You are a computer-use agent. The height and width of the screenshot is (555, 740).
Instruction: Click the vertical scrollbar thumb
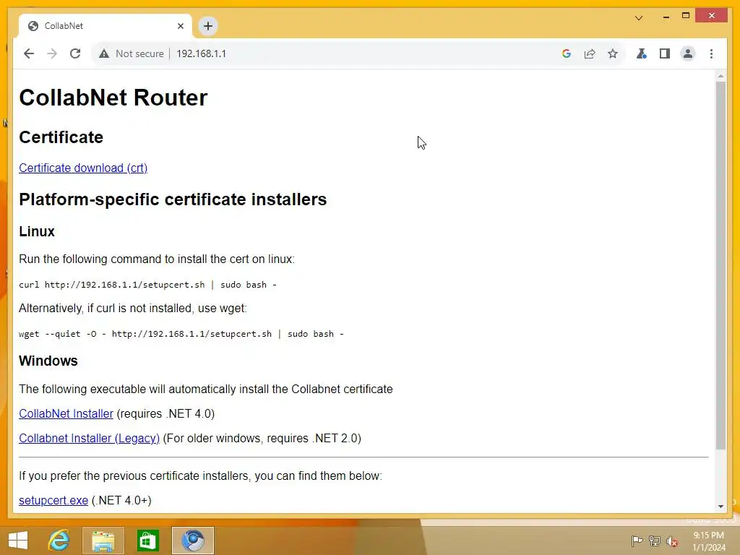click(x=720, y=265)
